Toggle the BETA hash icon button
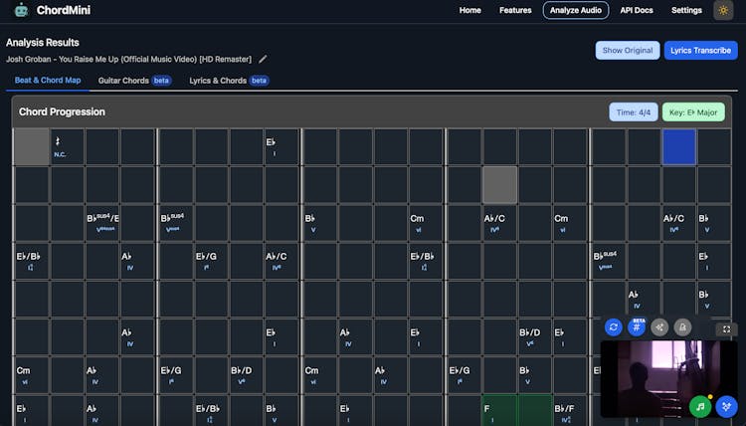Screen dimensions: 746x426 637,326
